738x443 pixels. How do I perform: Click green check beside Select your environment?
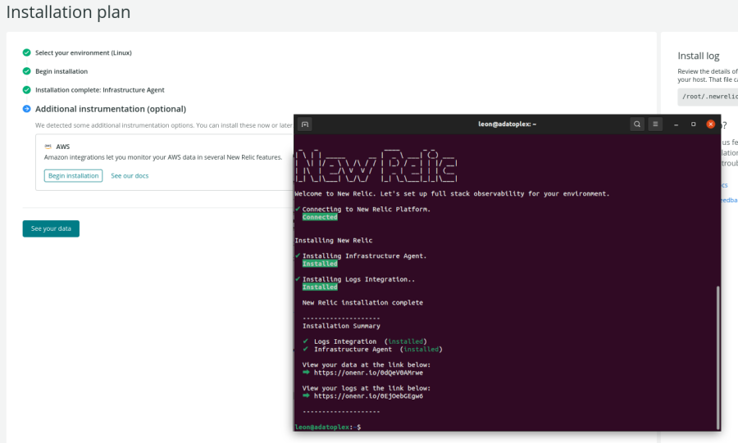pyautogui.click(x=27, y=52)
